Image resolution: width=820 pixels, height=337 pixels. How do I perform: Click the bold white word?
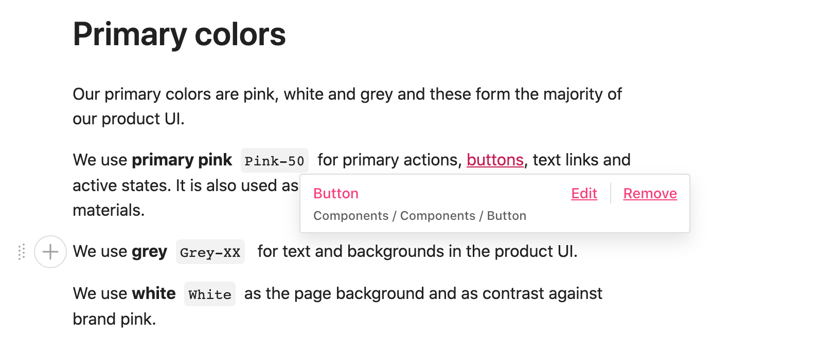[154, 293]
